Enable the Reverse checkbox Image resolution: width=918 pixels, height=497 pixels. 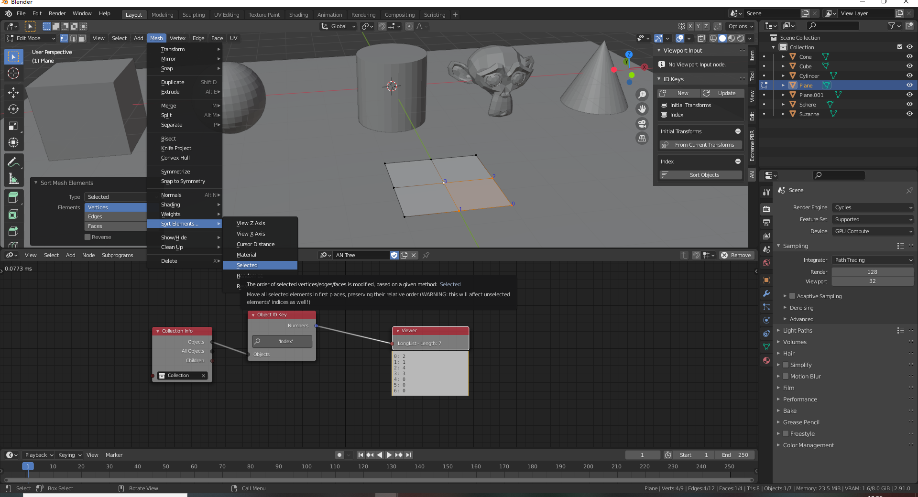coord(87,237)
